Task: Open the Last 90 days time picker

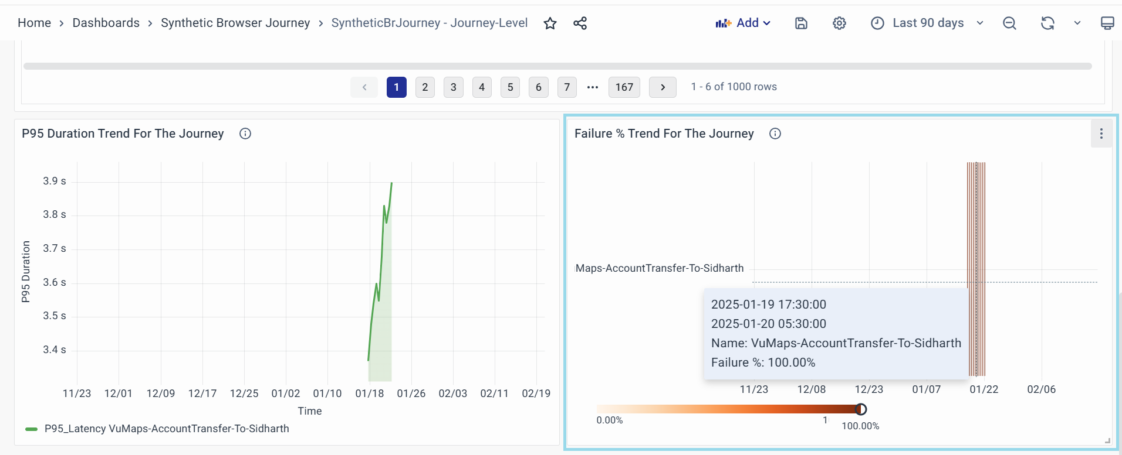Action: click(x=927, y=23)
